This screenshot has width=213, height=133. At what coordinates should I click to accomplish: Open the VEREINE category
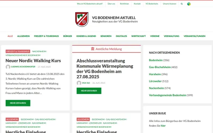[155, 36]
